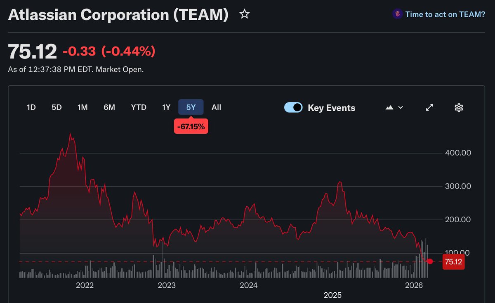Click the Atlassian Corporation (TEAM) title

(x=118, y=15)
